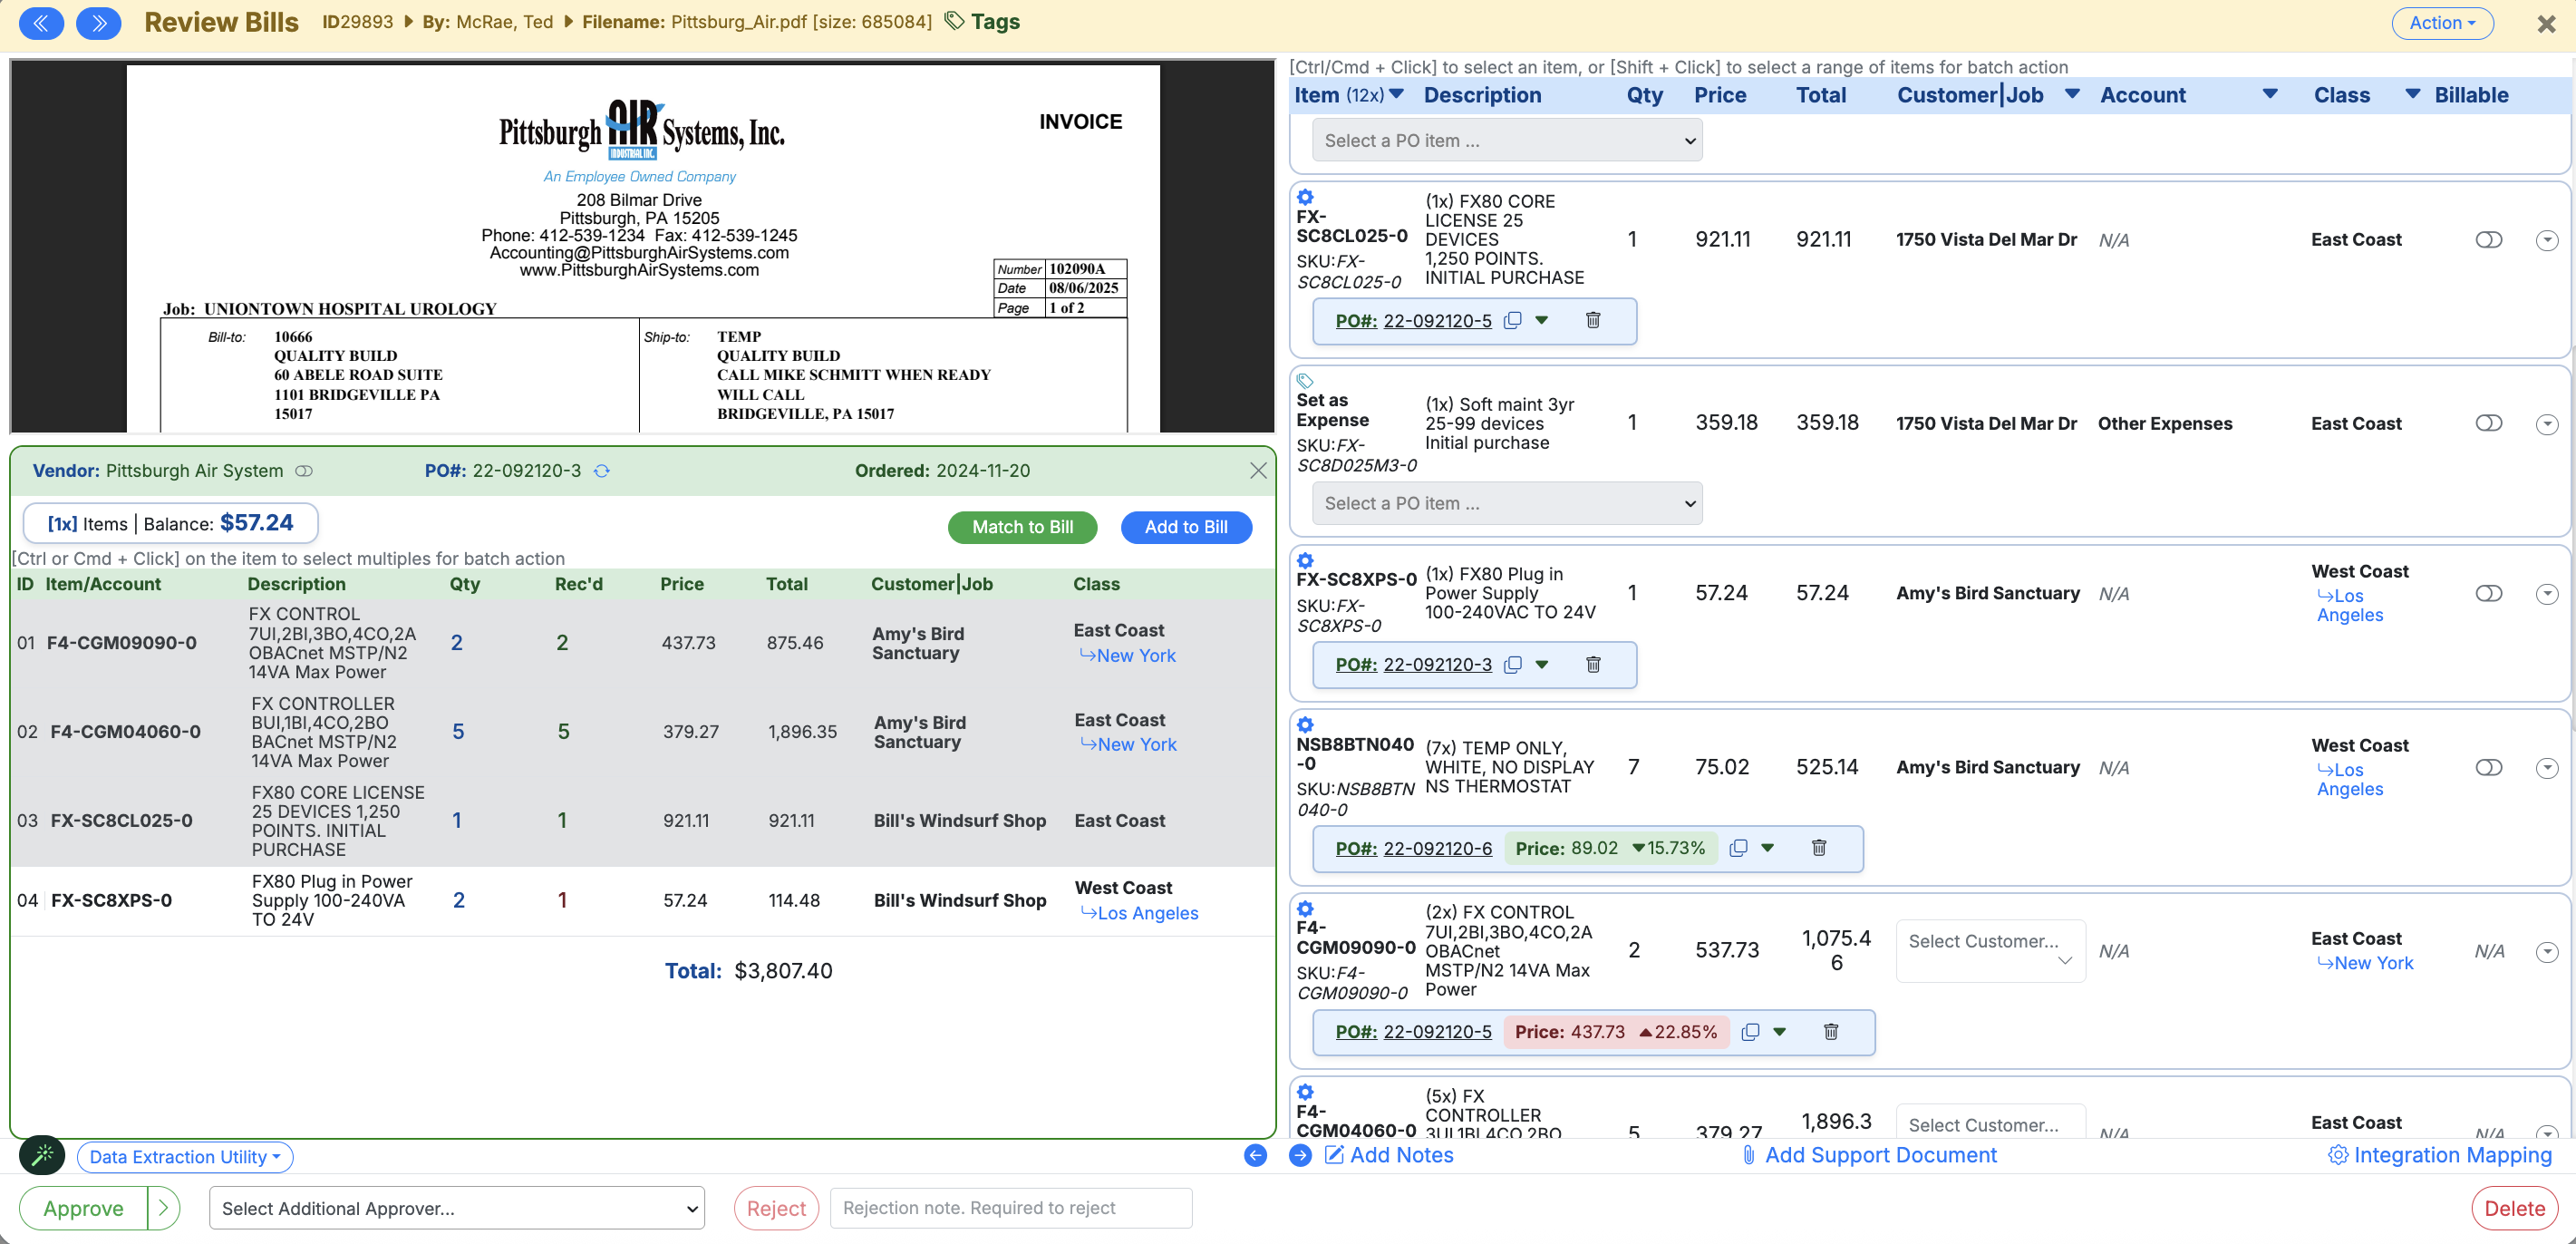The width and height of the screenshot is (2576, 1244).
Task: Expand the Data Extraction Utility menu
Action: (x=185, y=1157)
